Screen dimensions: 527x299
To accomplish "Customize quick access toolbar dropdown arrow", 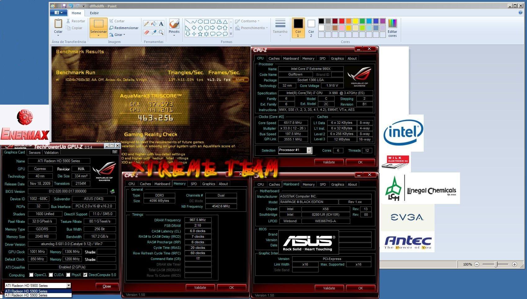I will pos(83,6).
